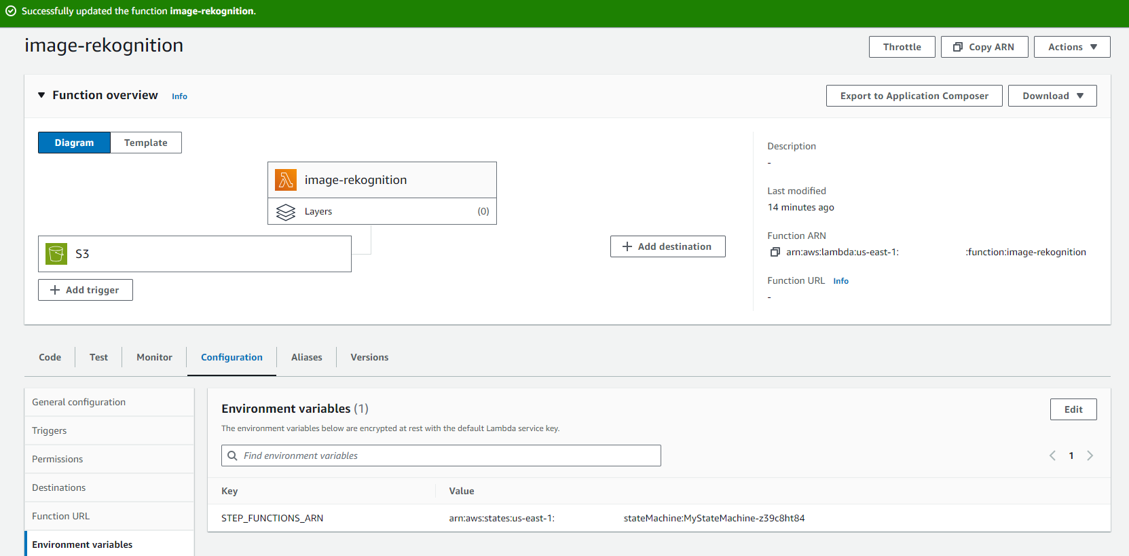Screen dimensions: 1129x556
Task: Click '14 minutes ago' last modified text
Action: (800, 207)
